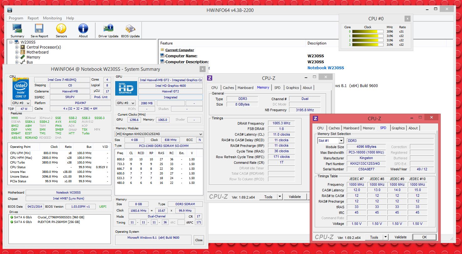462x254 pixels.
Task: Click Tools button in CPU-Z SPD window
Action: 374,237
